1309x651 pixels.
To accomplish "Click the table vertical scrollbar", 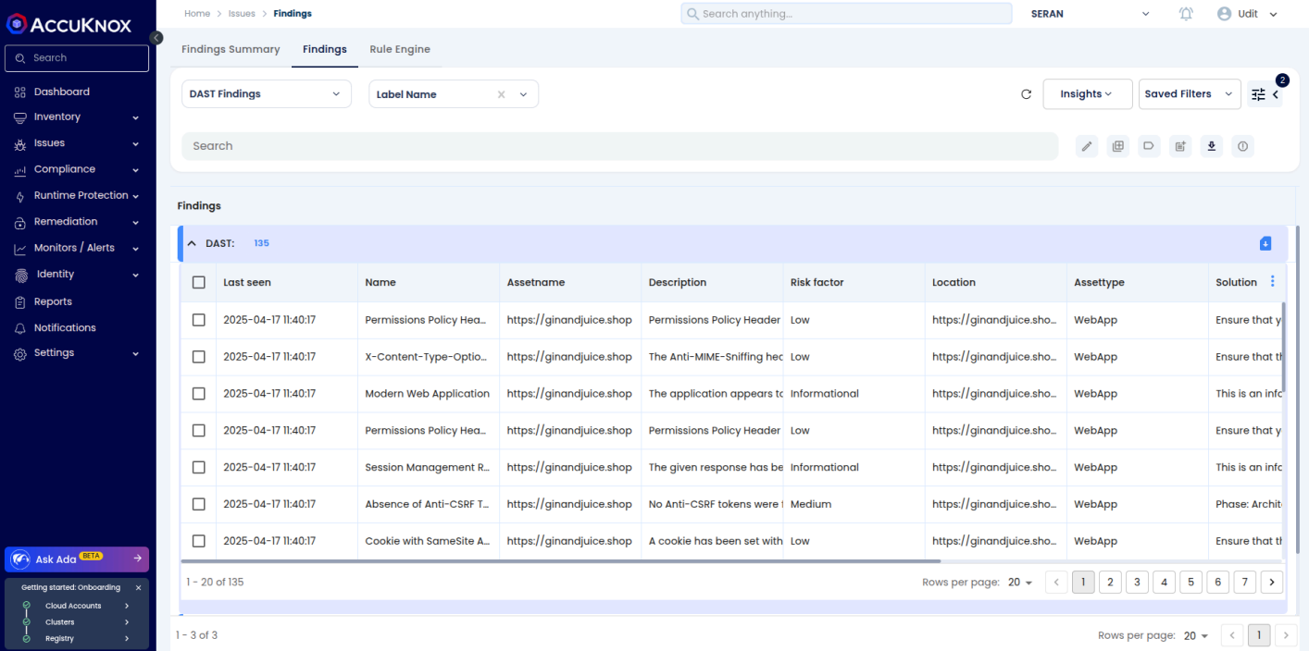I will point(1283,347).
